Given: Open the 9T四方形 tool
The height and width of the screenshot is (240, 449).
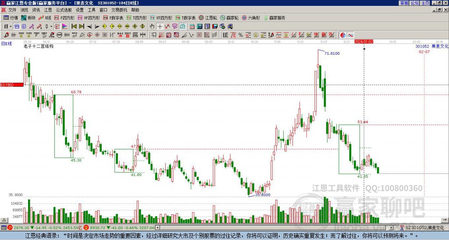Looking at the screenshot, I should click(x=160, y=18).
